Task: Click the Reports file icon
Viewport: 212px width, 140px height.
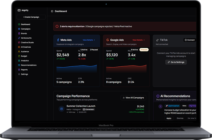Action: [19, 70]
